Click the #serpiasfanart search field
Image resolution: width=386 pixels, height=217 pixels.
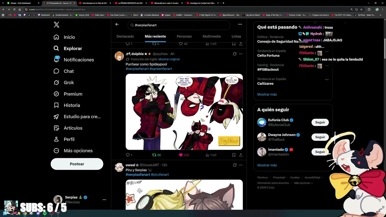click(179, 25)
